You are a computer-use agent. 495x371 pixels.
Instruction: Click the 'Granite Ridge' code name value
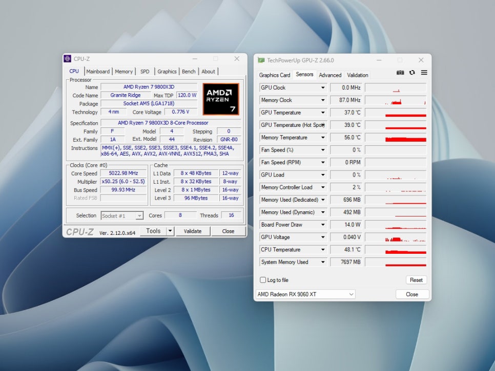[x=126, y=95]
